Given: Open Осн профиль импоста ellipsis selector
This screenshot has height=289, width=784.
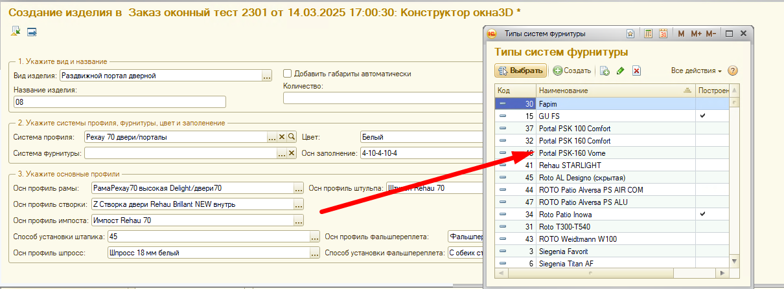Looking at the screenshot, I should pos(298,220).
